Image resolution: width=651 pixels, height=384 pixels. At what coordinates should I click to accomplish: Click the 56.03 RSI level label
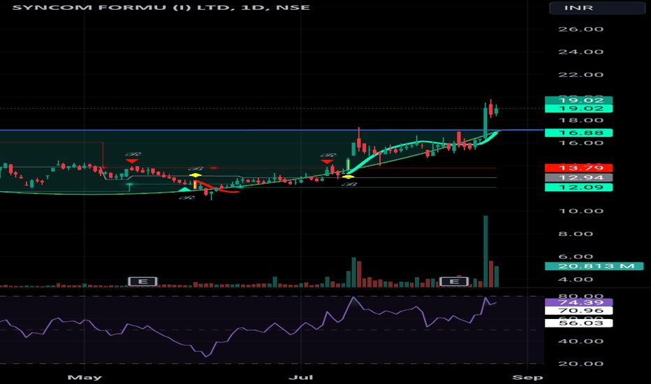579,323
